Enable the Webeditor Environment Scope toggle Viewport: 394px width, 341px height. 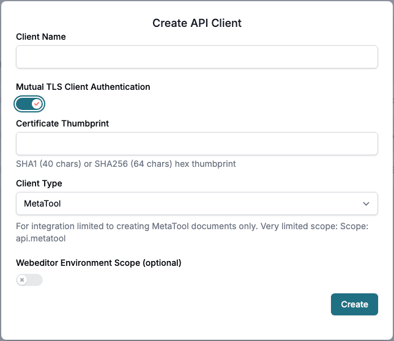point(29,280)
